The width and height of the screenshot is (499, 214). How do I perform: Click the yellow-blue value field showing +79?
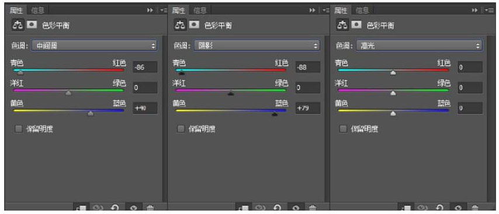[308, 108]
